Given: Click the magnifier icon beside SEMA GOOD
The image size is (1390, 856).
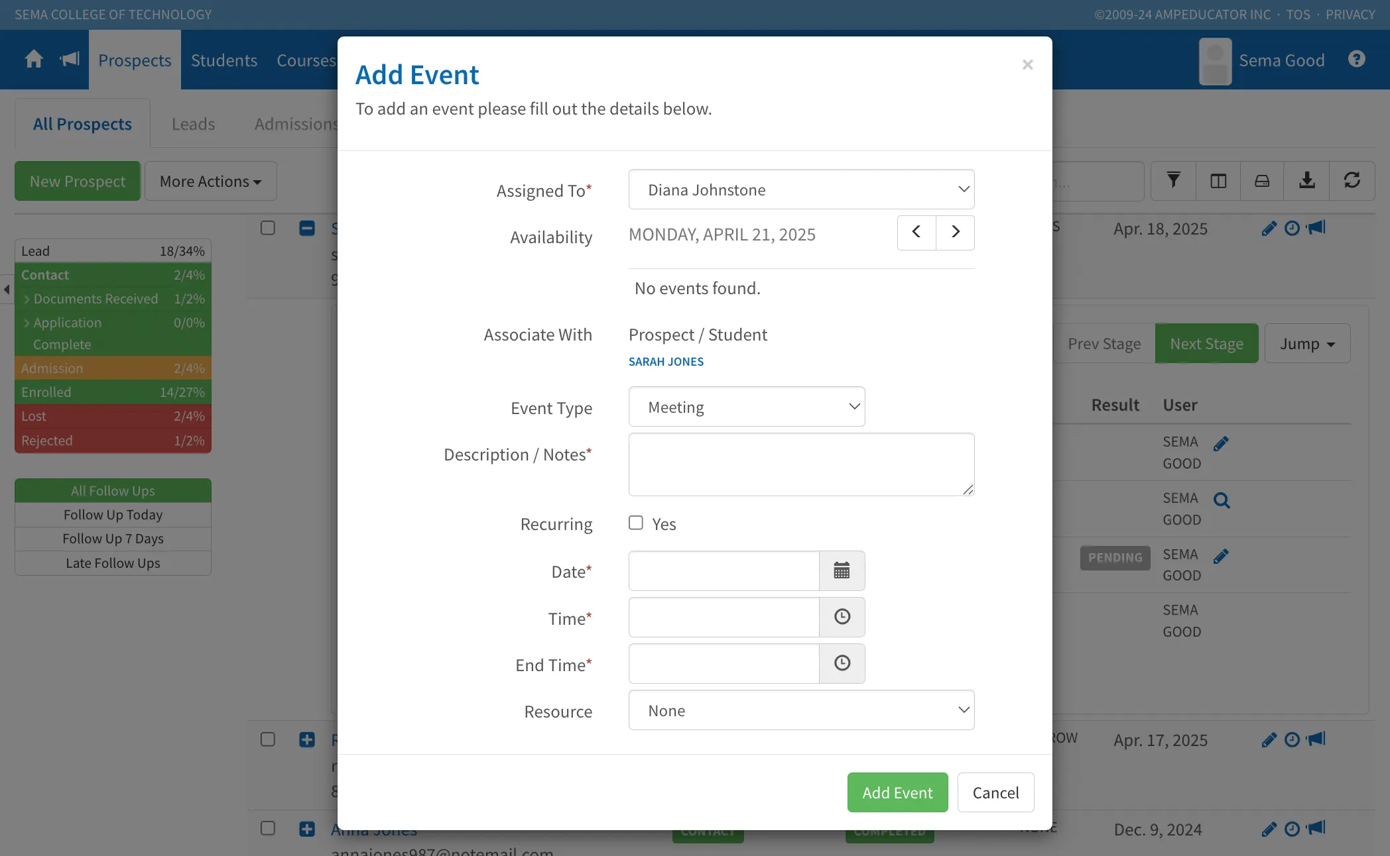Looking at the screenshot, I should 1222,501.
